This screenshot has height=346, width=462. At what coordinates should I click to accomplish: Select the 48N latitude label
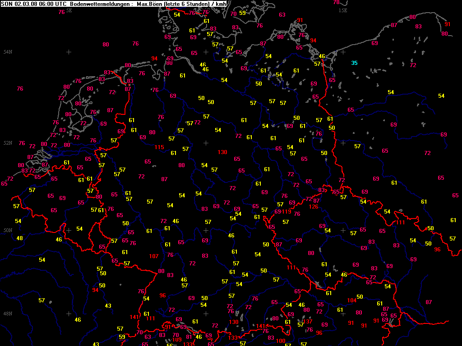coord(7,314)
